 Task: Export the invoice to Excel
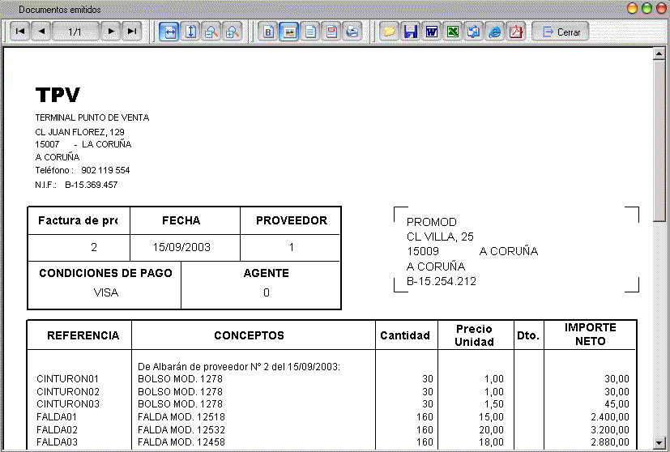[x=453, y=32]
